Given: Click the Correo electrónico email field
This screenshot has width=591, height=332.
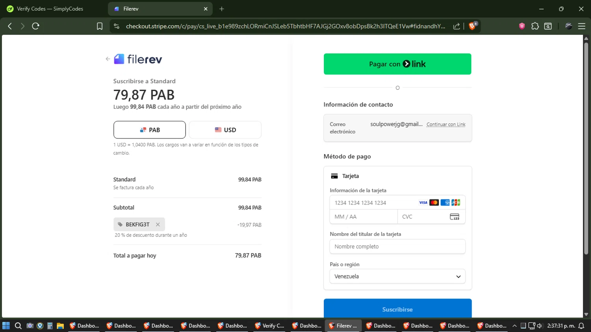Looking at the screenshot, I should (398, 128).
